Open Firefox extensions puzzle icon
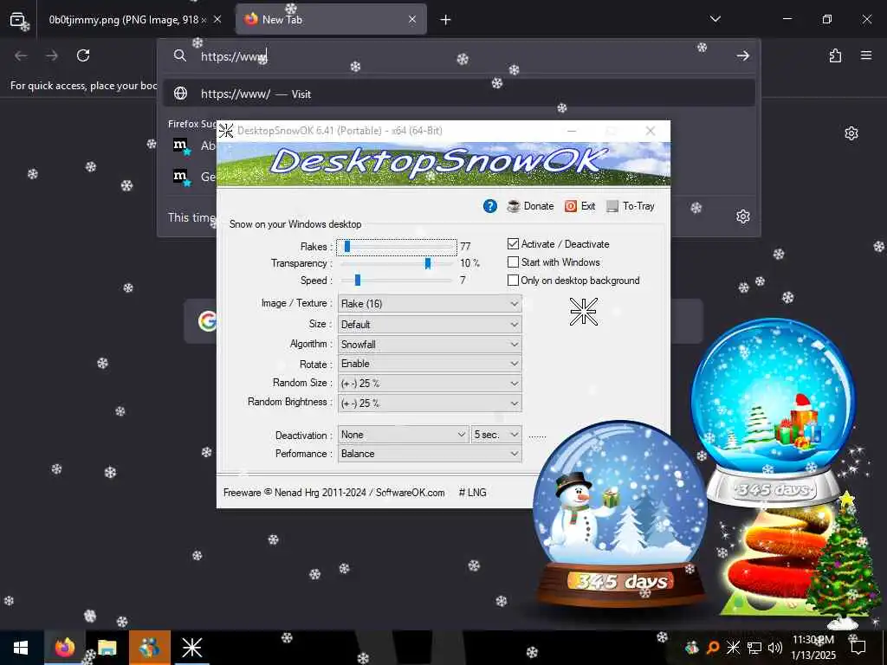This screenshot has width=887, height=665. click(835, 55)
